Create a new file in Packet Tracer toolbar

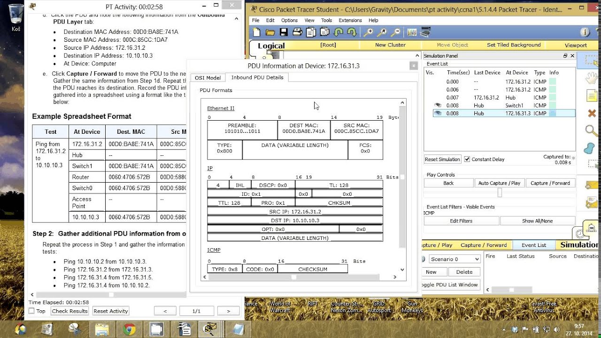pyautogui.click(x=256, y=32)
